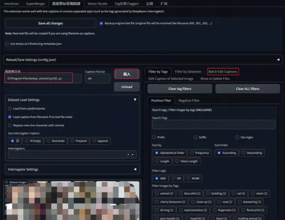Image resolution: width=285 pixels, height=220 pixels.
Task: Select Append interrogator caption option
Action: click(100, 141)
